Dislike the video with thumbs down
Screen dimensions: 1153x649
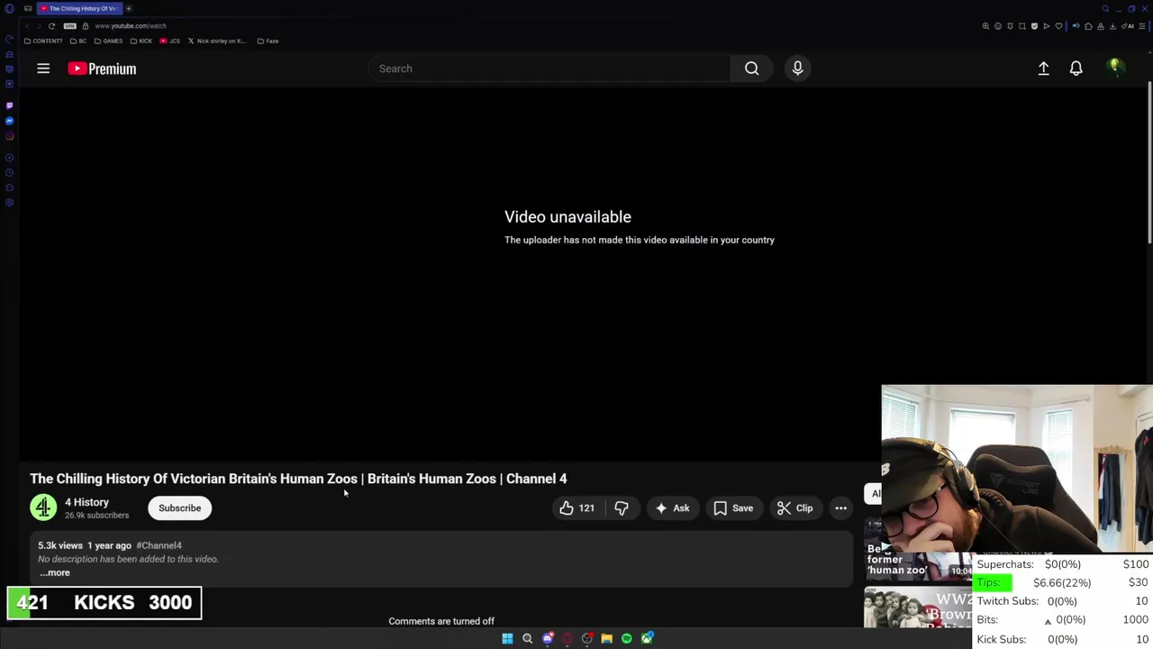click(x=622, y=508)
